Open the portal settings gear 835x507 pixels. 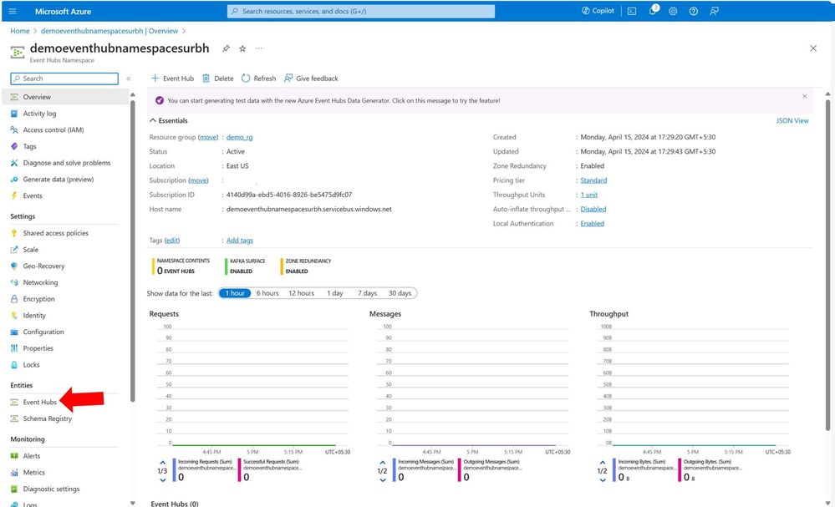pyautogui.click(x=673, y=11)
